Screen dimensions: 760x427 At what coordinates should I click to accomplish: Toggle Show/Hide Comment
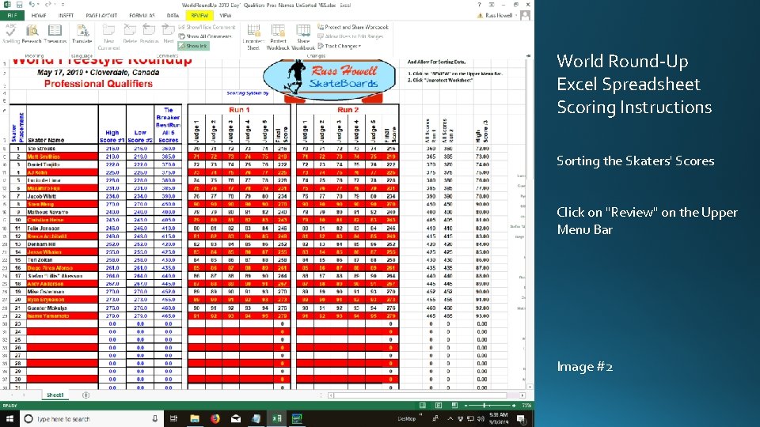[x=207, y=27]
